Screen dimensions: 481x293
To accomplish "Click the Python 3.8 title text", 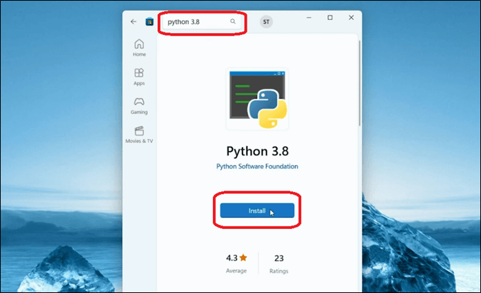I will point(257,151).
